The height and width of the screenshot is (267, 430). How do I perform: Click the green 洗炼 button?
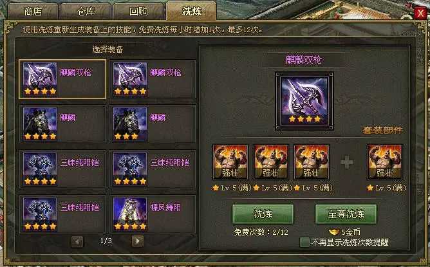pos(263,214)
